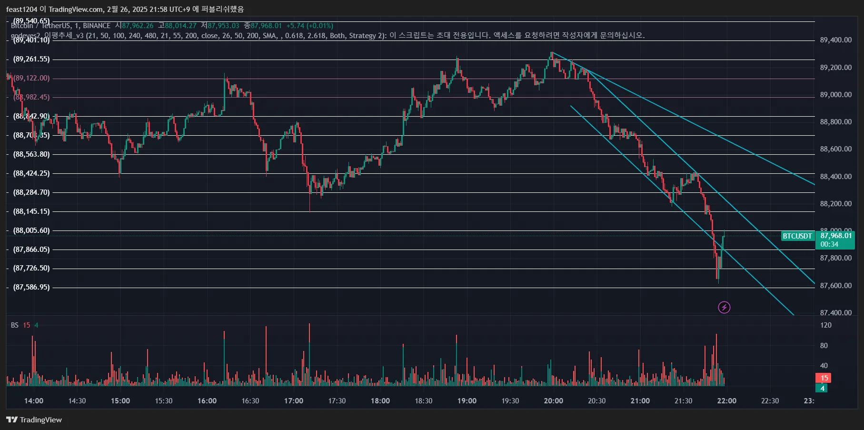Click the 15:00 time axis label
This screenshot has width=864, height=430.
(120, 401)
